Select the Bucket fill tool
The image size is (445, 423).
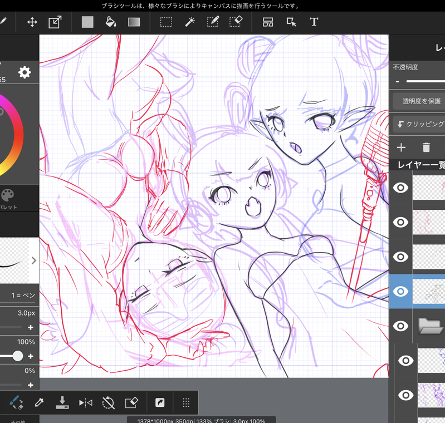111,22
